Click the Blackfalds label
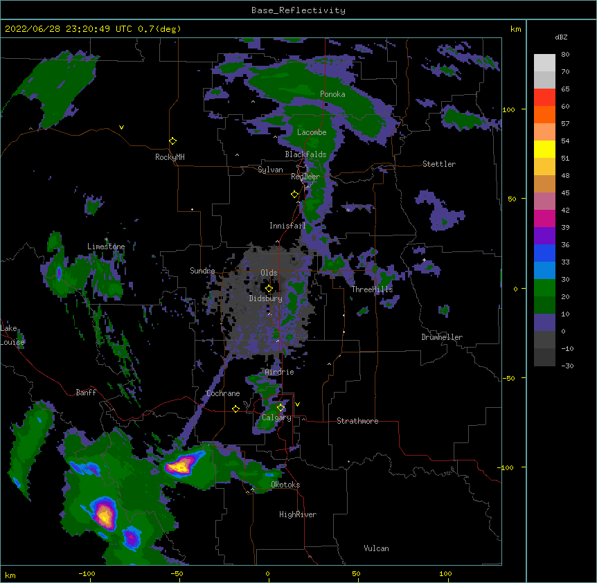 pos(305,154)
